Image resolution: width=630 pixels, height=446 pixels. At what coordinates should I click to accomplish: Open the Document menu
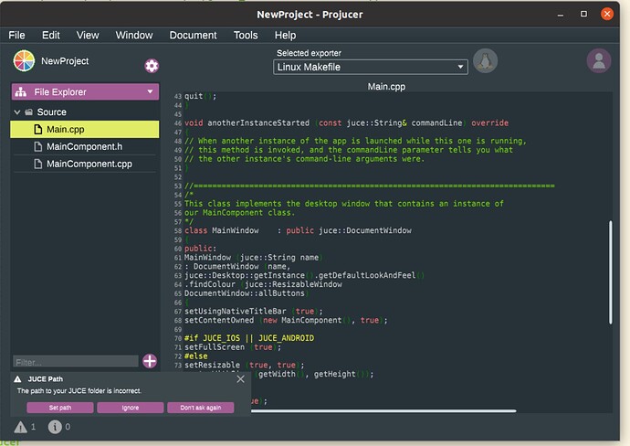click(x=193, y=36)
